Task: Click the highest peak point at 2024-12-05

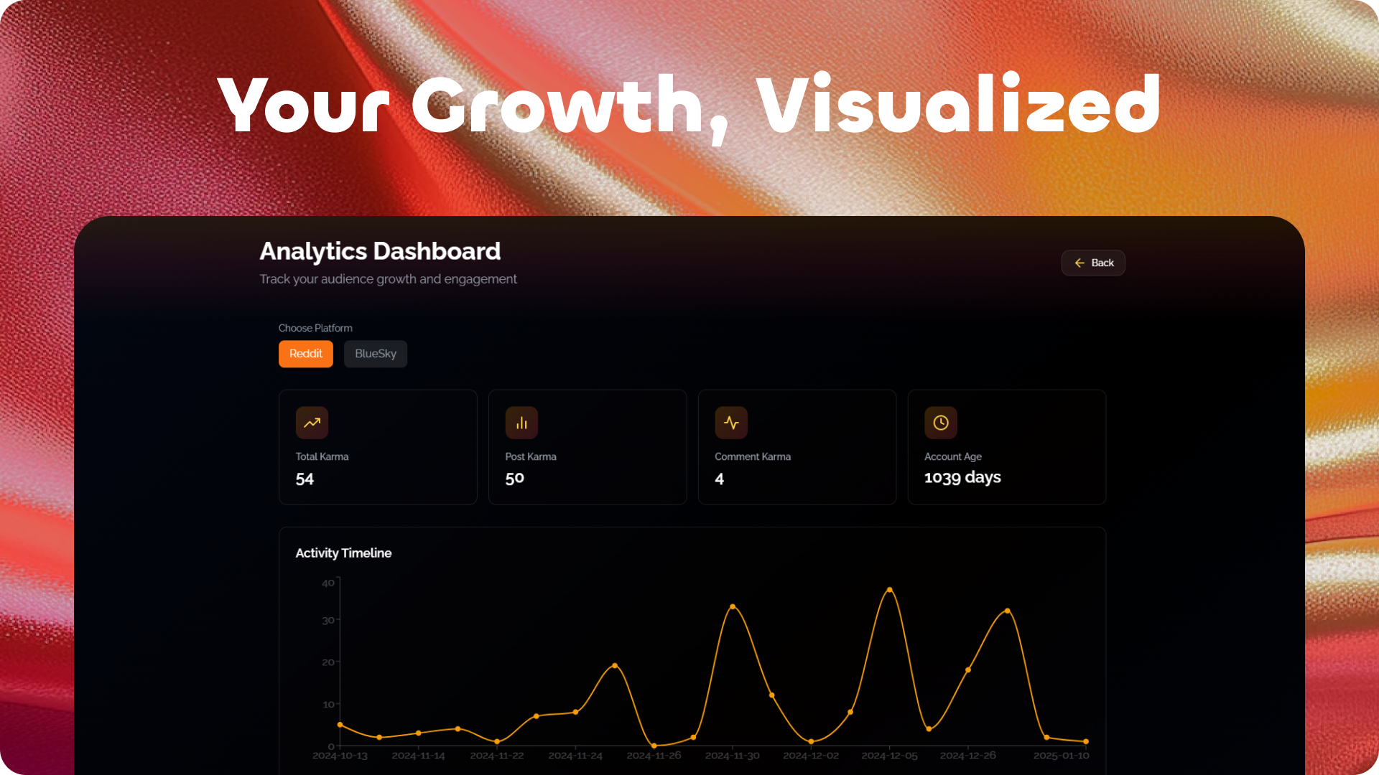Action: pyautogui.click(x=889, y=590)
